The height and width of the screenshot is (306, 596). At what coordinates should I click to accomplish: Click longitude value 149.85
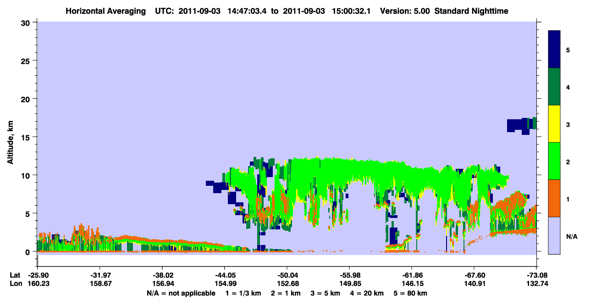click(x=349, y=284)
